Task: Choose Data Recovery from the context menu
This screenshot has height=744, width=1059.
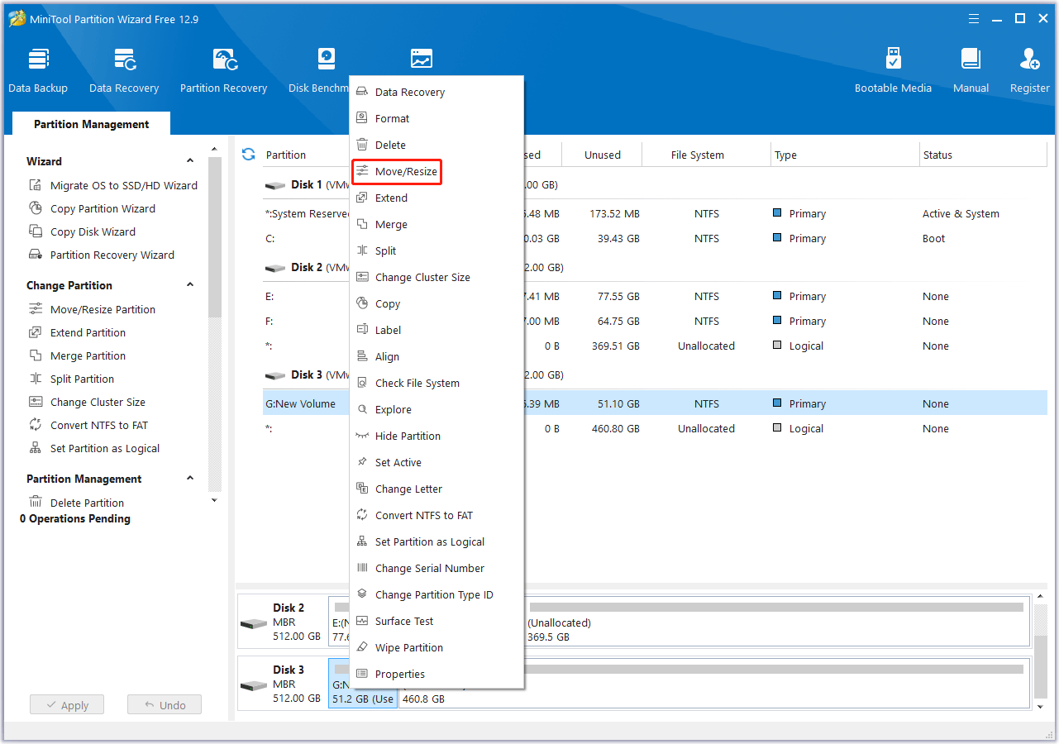Action: 436,92
